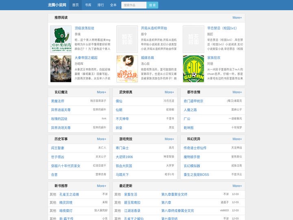Open the 早恋禁忌（校园1v1）title link
The height and width of the screenshot is (220, 293).
pos(222,28)
